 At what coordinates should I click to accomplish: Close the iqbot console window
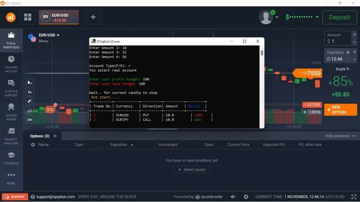258,41
